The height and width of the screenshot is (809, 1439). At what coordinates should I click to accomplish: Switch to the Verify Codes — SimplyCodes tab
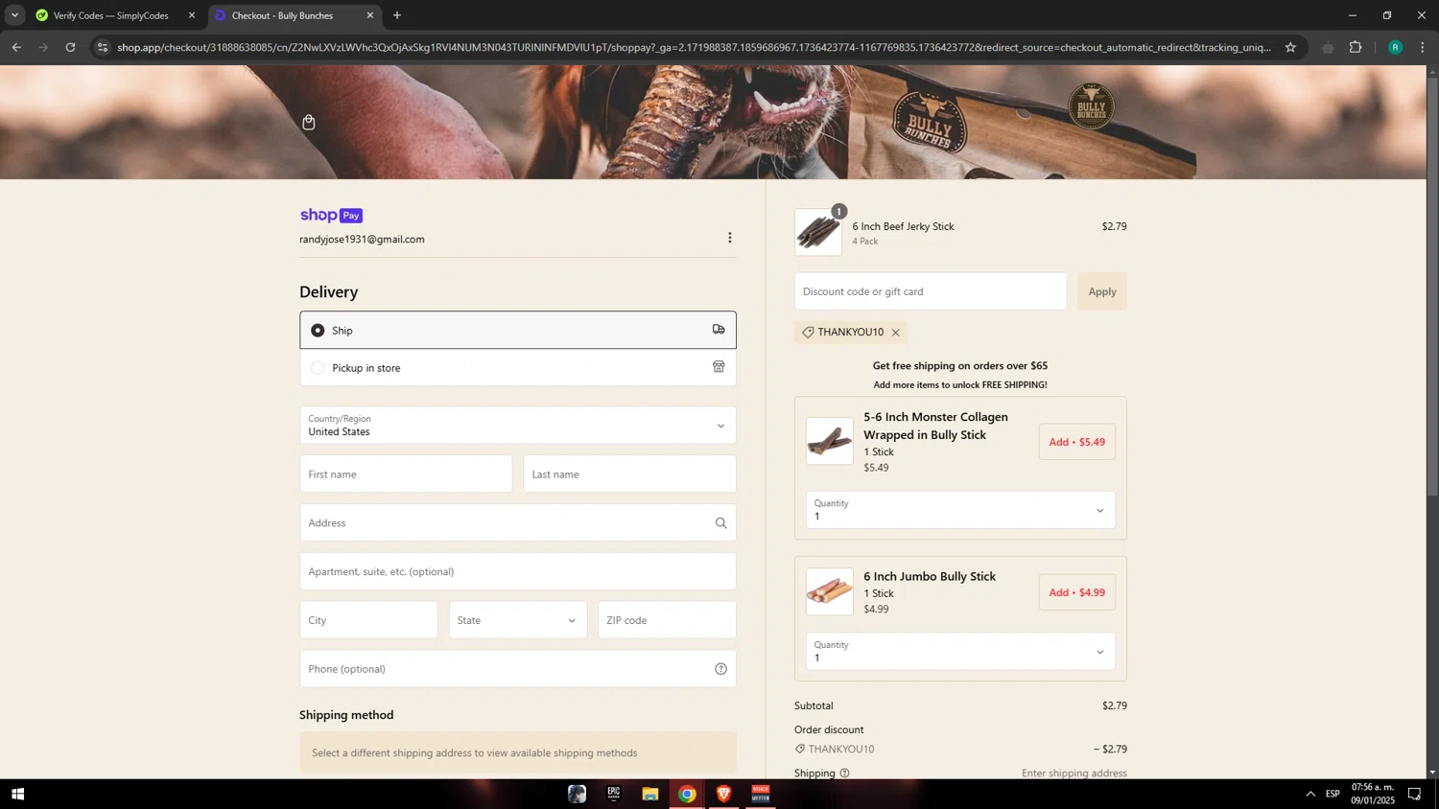point(114,15)
